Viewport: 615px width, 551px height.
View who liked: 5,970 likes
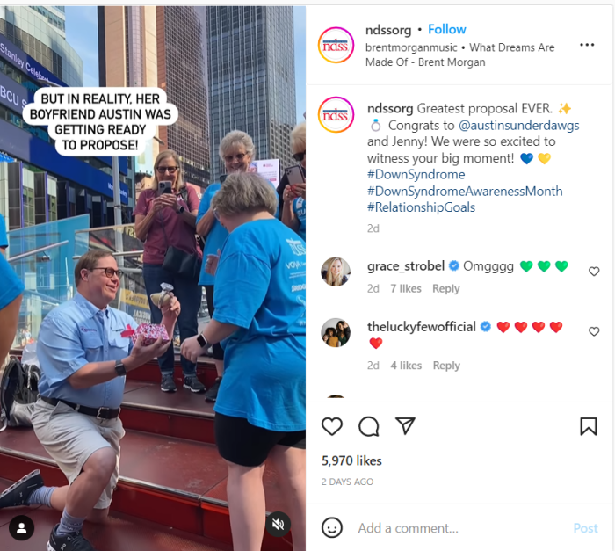pyautogui.click(x=351, y=460)
